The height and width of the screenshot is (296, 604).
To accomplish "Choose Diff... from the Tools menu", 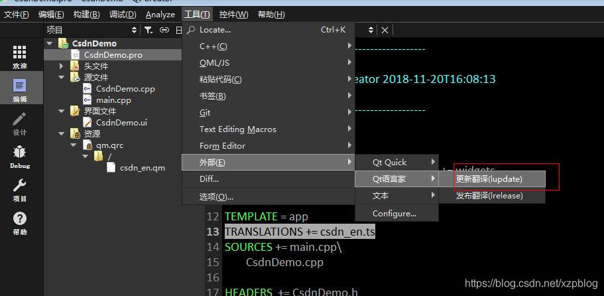I will [x=268, y=179].
